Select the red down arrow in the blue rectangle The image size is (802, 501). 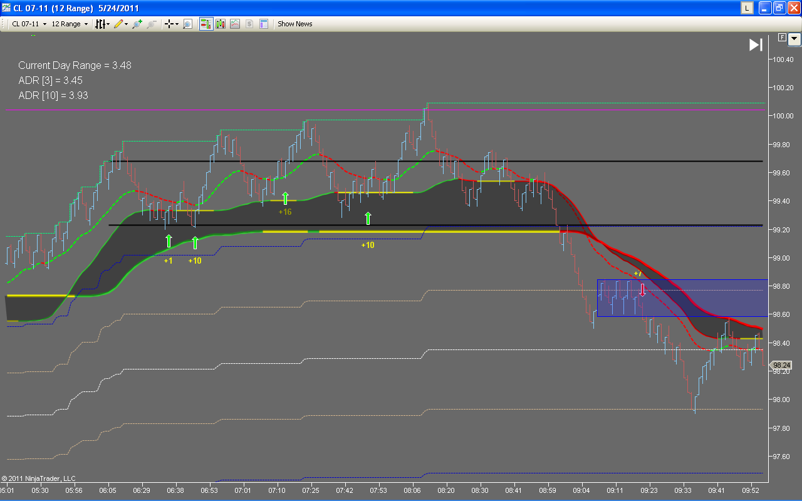click(642, 290)
